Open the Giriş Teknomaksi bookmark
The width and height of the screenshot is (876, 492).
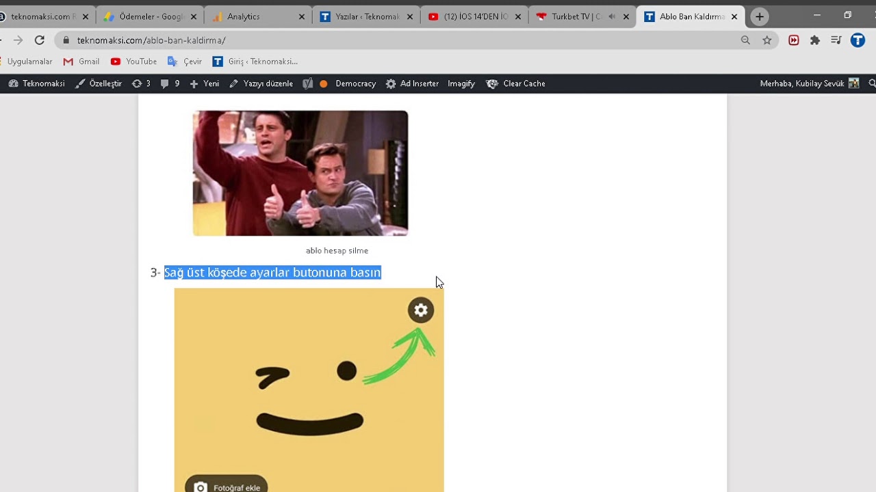click(x=255, y=61)
